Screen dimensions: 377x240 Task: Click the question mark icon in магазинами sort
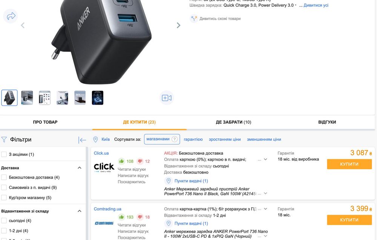pyautogui.click(x=175, y=139)
